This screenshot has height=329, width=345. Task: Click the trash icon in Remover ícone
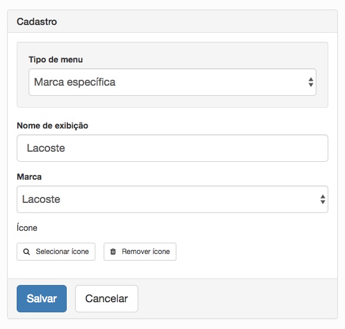[113, 252]
